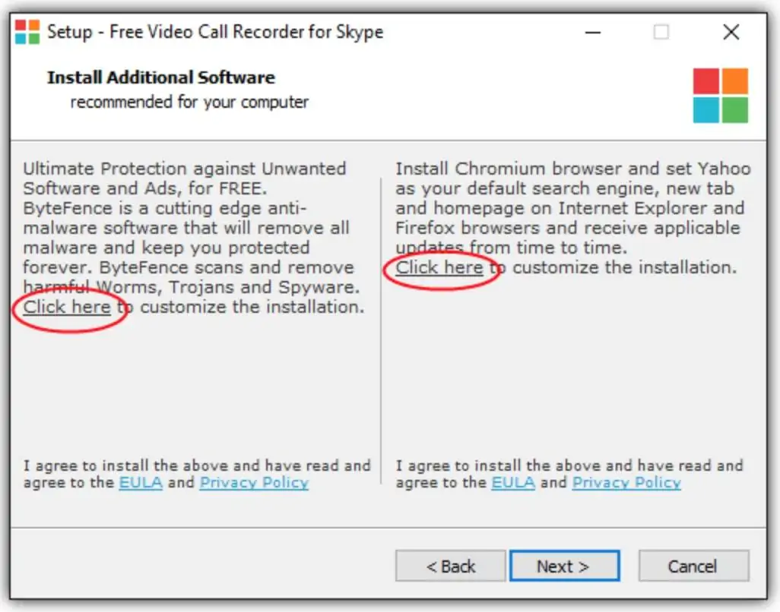Click 'recommended for your computer' subtitle
780x612 pixels.
[189, 102]
